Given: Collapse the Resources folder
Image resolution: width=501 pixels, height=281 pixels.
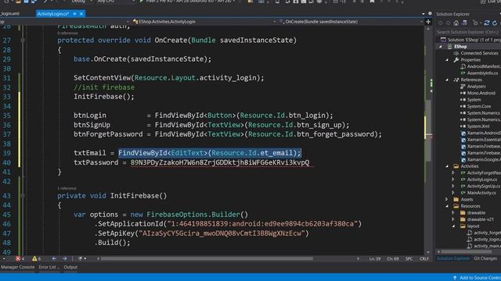Looking at the screenshot, I should coord(447,206).
